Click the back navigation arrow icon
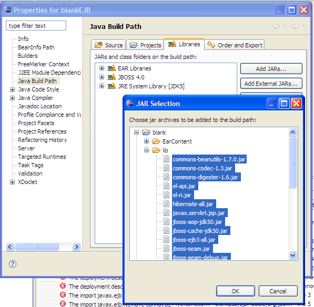 (x=276, y=26)
